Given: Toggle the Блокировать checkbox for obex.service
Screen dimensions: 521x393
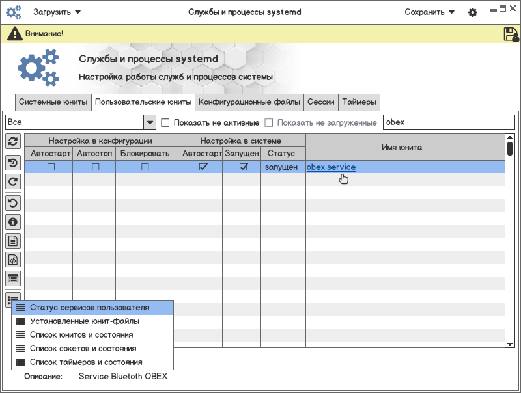Looking at the screenshot, I should [x=145, y=167].
